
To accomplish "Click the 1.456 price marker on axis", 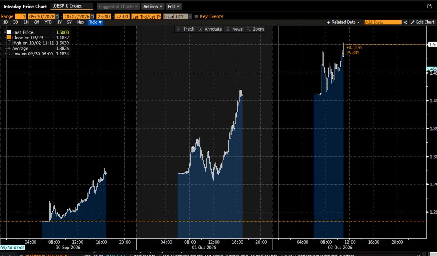I will click(432, 69).
